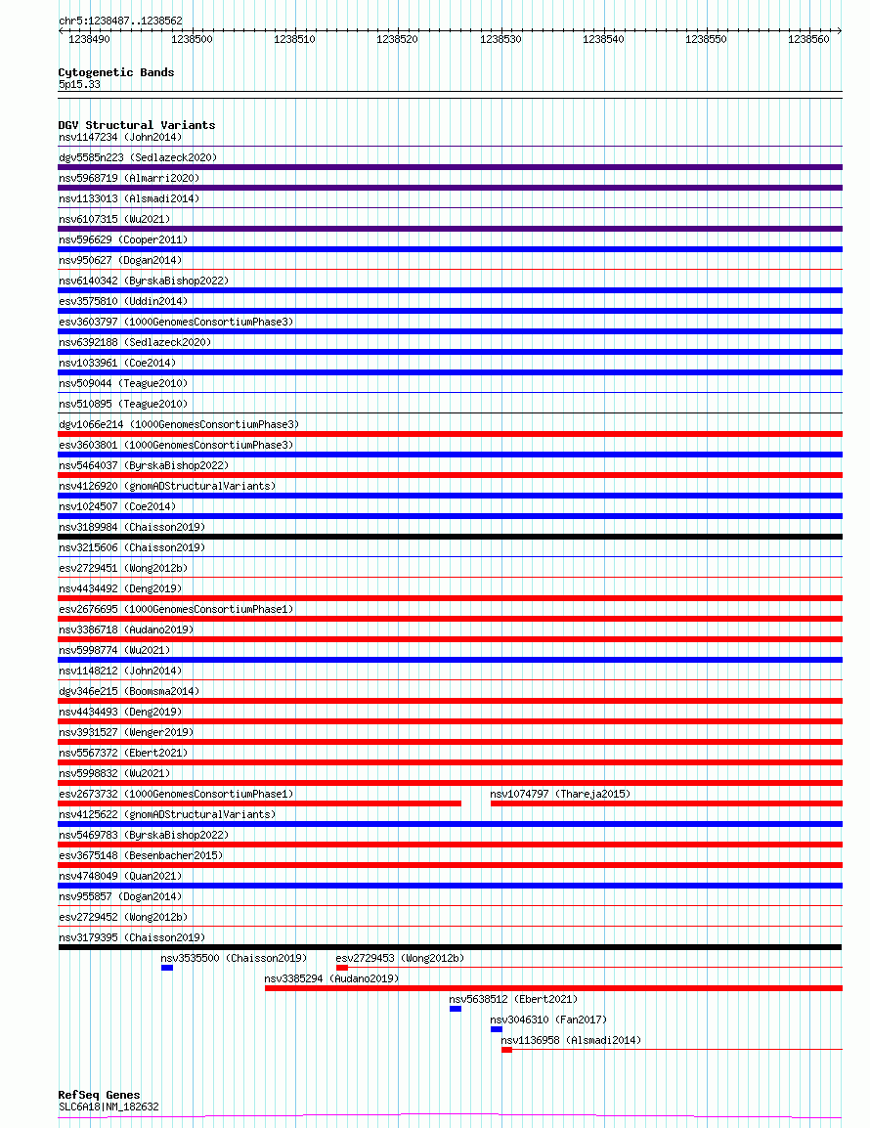
Task: Click the nsv3535500 (Chaisson2019) variant label
Action: [x=234, y=958]
